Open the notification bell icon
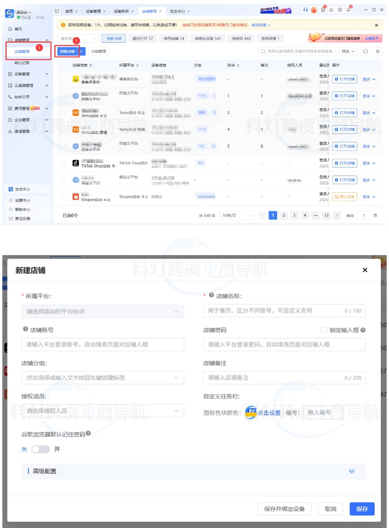This screenshot has width=389, height=528. pyautogui.click(x=349, y=10)
